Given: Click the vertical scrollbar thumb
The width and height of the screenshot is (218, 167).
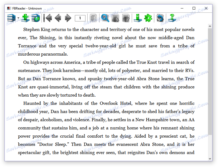Looking at the screenshot, I should click(210, 82).
